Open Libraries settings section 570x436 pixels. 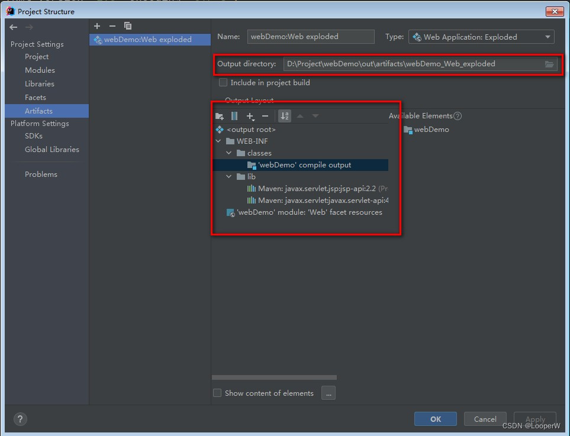(x=40, y=84)
